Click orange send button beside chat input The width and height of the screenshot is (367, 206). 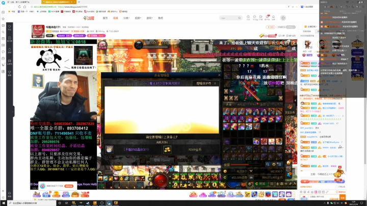343,197
